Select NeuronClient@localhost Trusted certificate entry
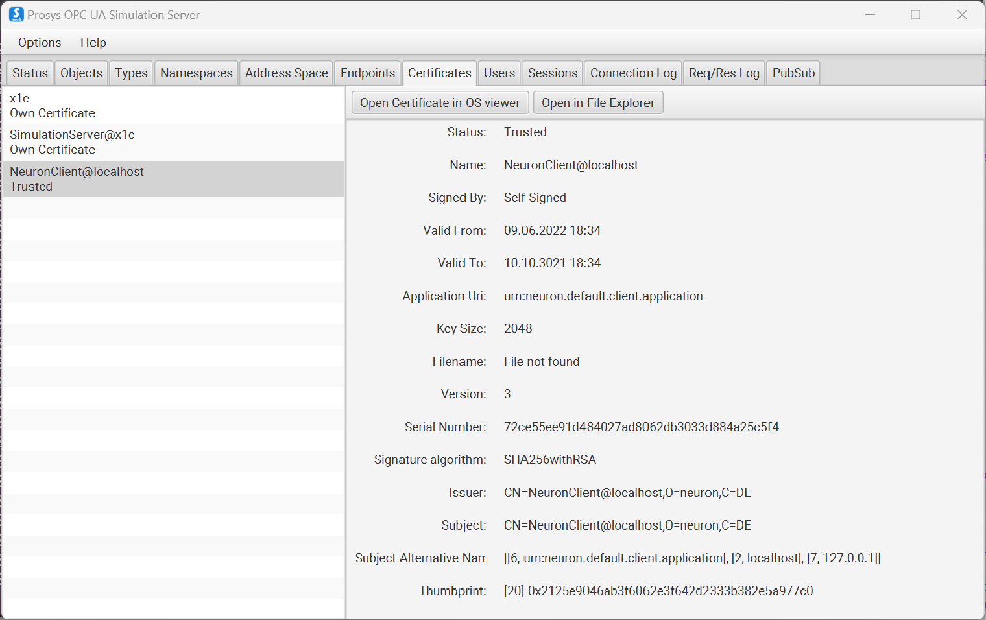The image size is (986, 620). (173, 179)
